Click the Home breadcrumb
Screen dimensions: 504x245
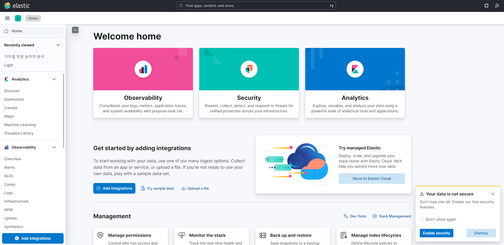[33, 18]
